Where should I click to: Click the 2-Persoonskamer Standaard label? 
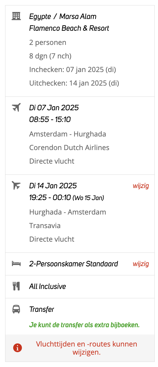[x=74, y=264]
